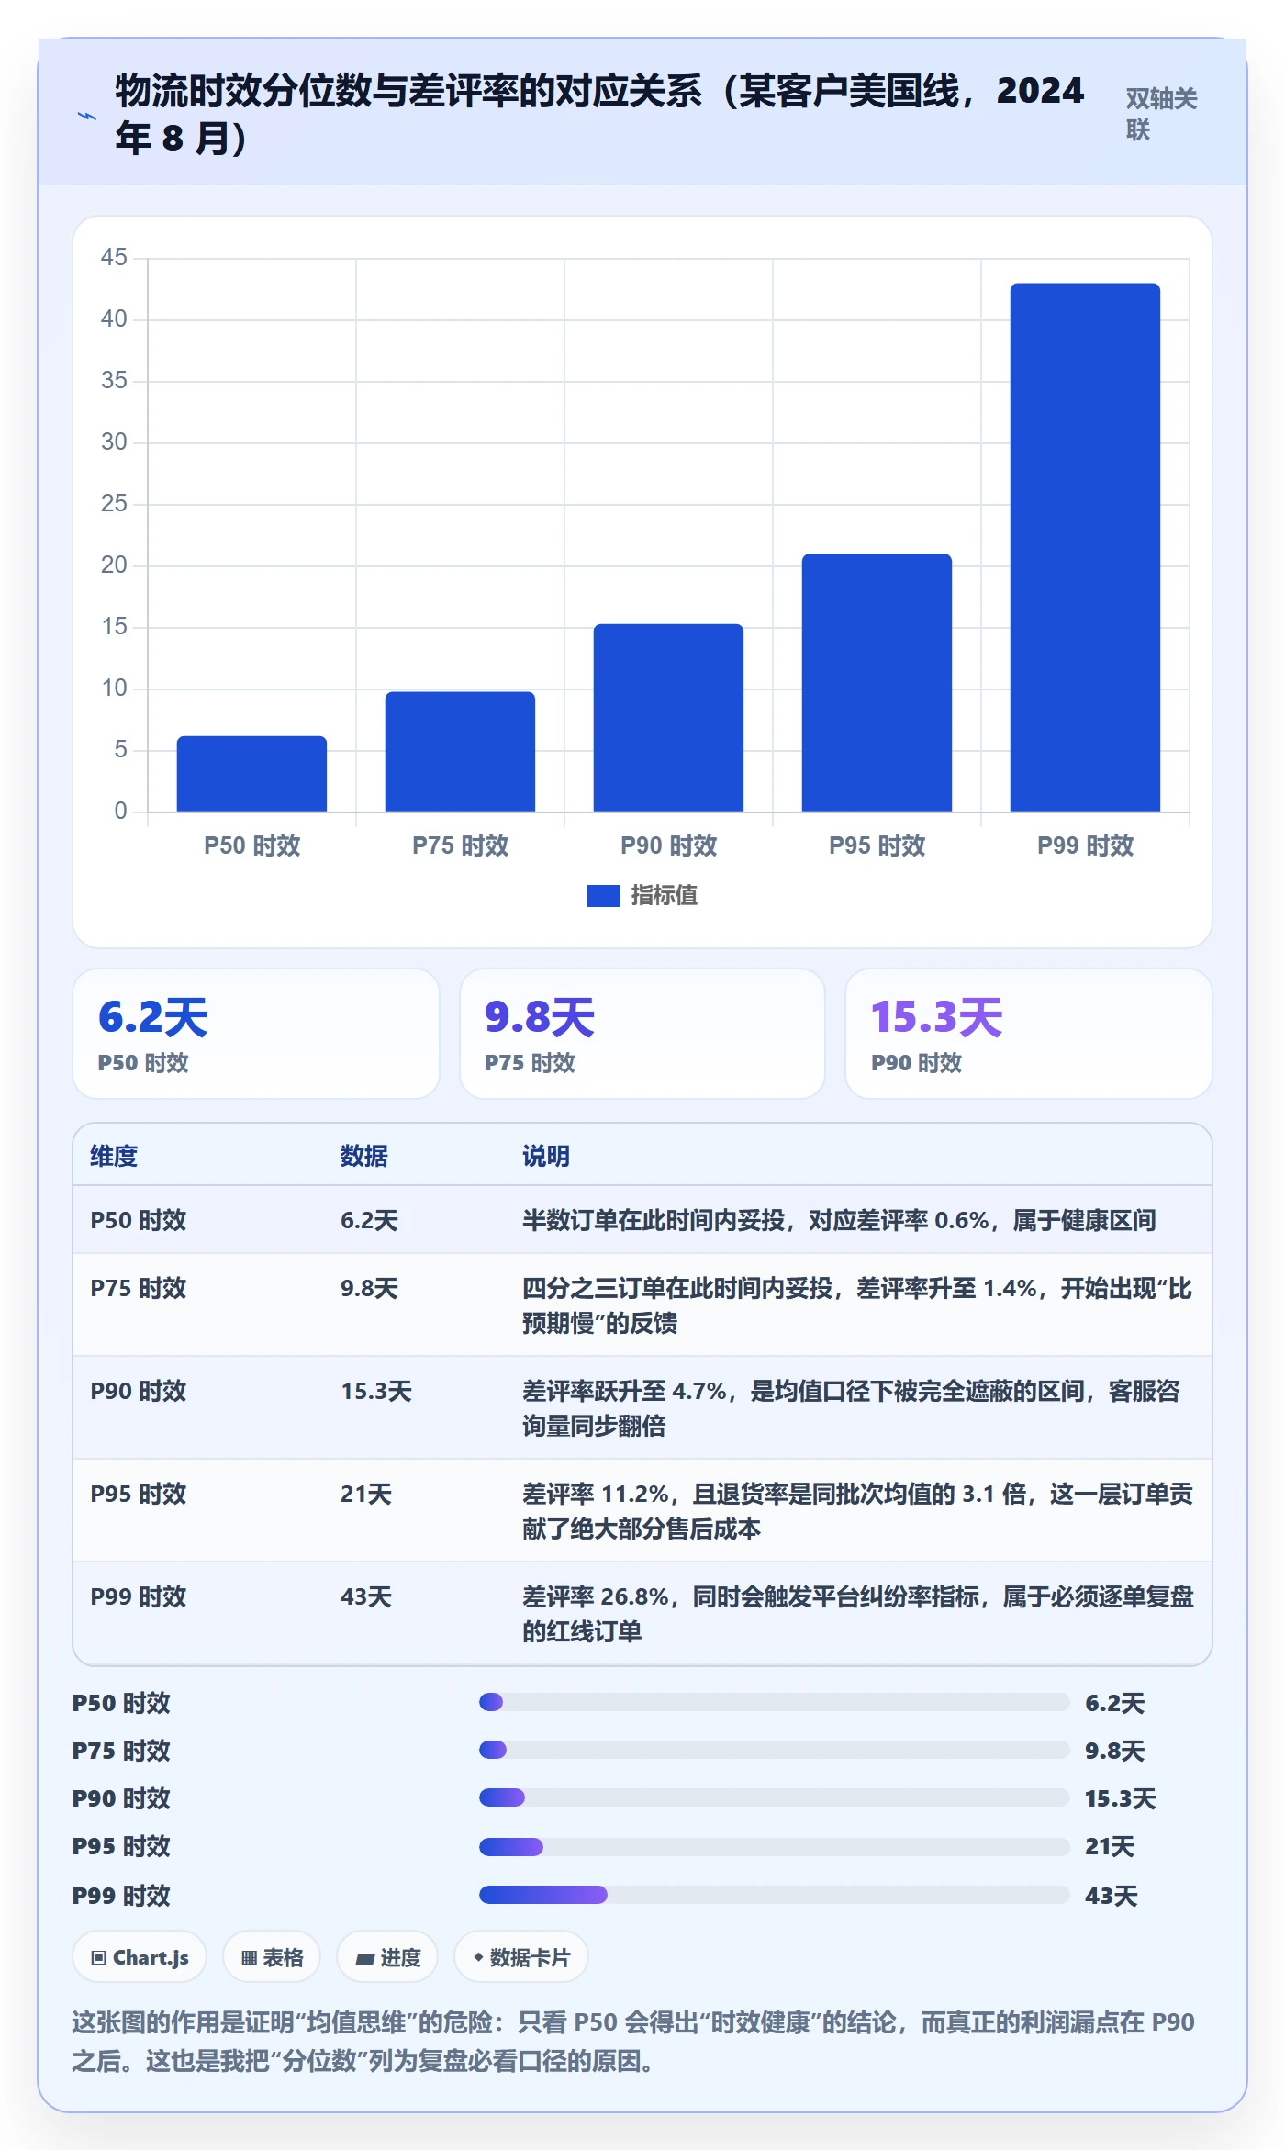The width and height of the screenshot is (1285, 2150).
Task: Click the P95 时效 progress bar
Action: [x=774, y=1846]
